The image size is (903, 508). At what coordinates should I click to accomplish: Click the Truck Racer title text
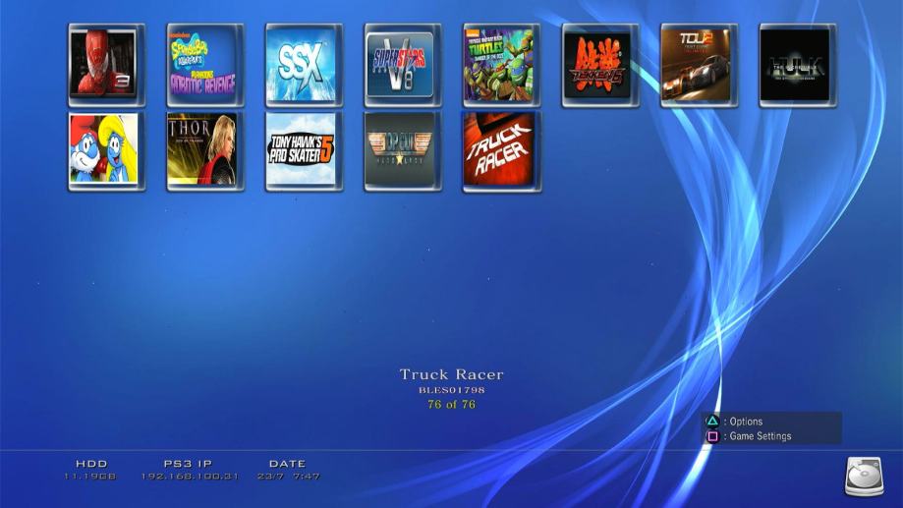point(452,374)
